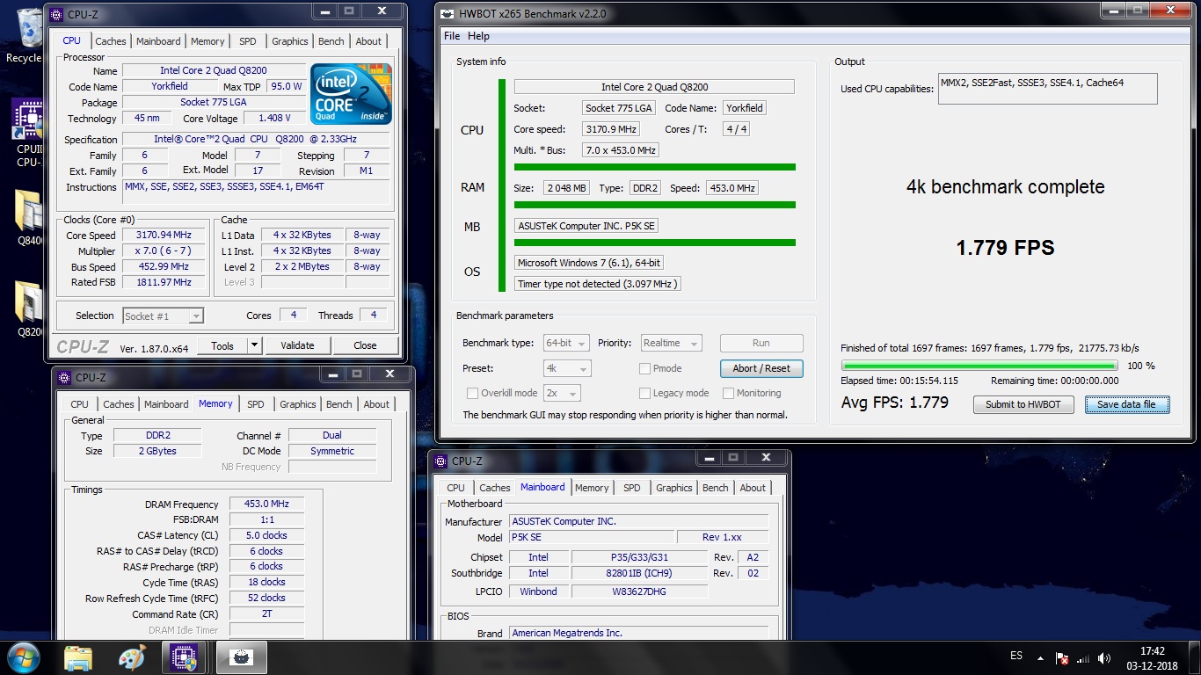
Task: Open File menu in HWBOT benchmark
Action: (452, 36)
